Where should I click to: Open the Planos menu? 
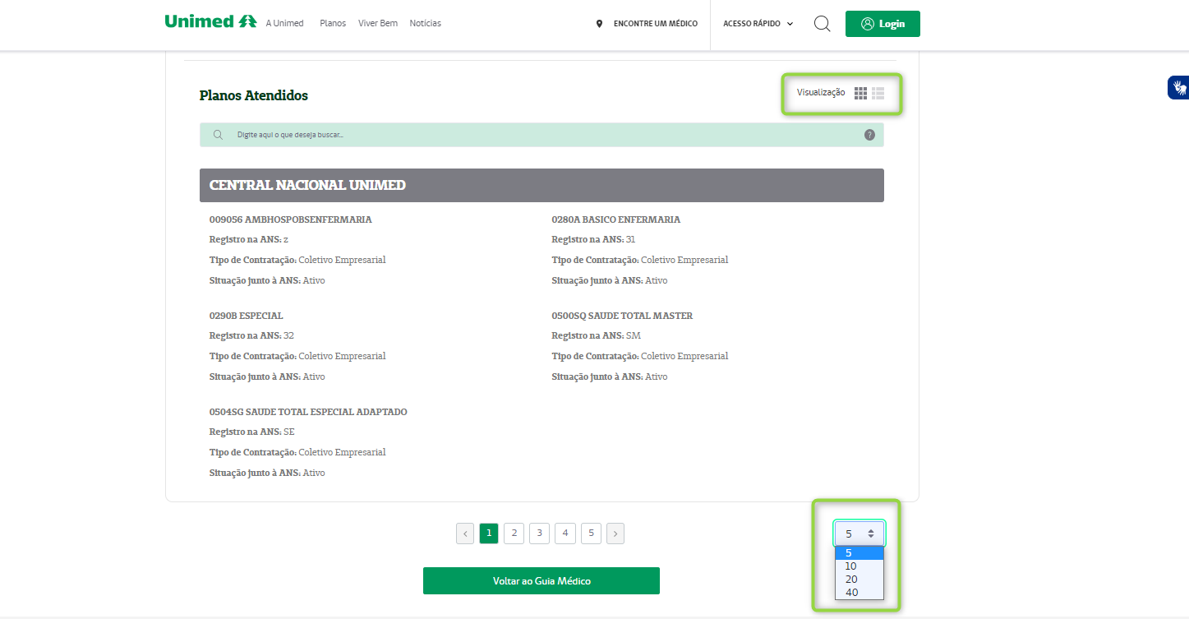tap(333, 23)
